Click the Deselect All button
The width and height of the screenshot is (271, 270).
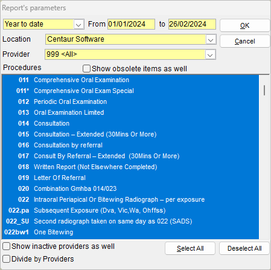[244, 248]
